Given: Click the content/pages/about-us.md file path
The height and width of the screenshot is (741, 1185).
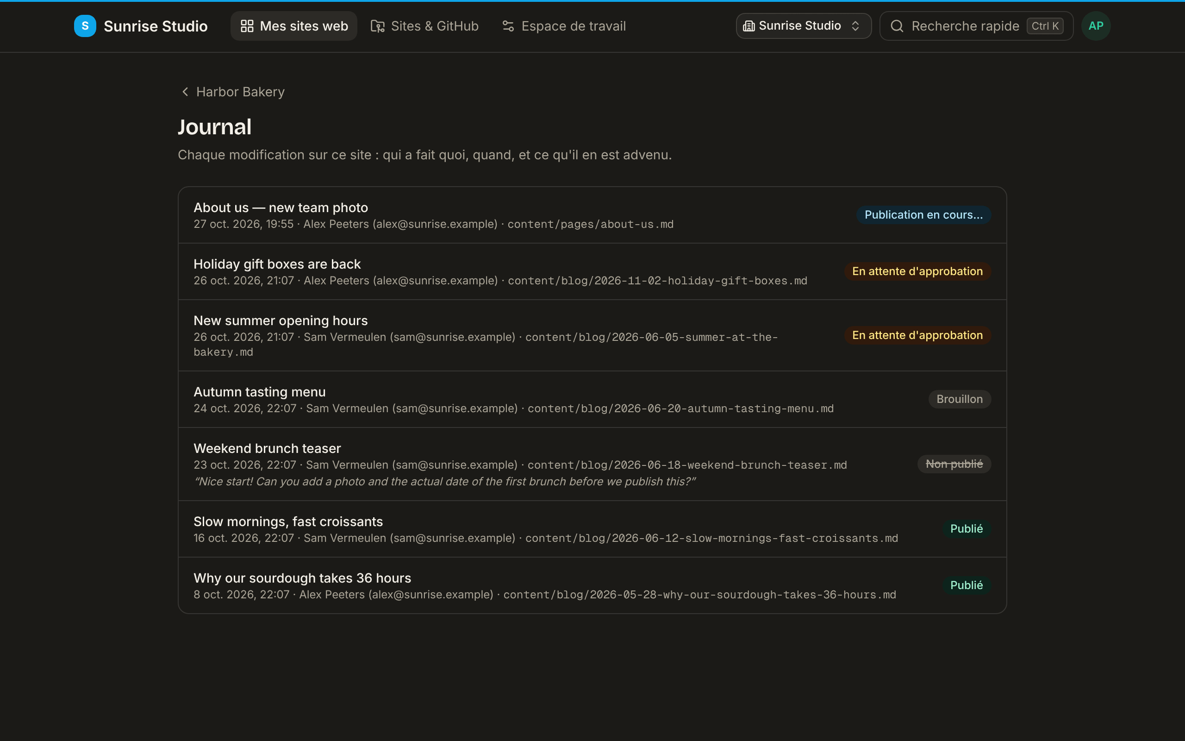Looking at the screenshot, I should click(x=591, y=225).
